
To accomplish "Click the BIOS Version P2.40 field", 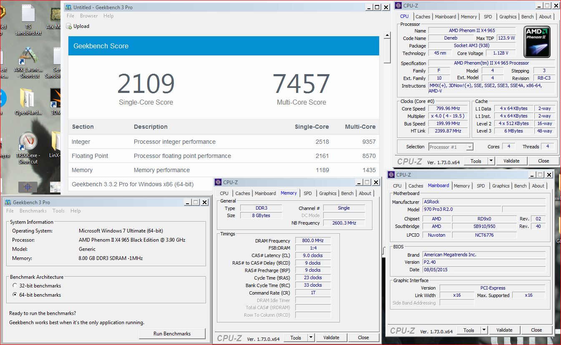I will click(483, 262).
